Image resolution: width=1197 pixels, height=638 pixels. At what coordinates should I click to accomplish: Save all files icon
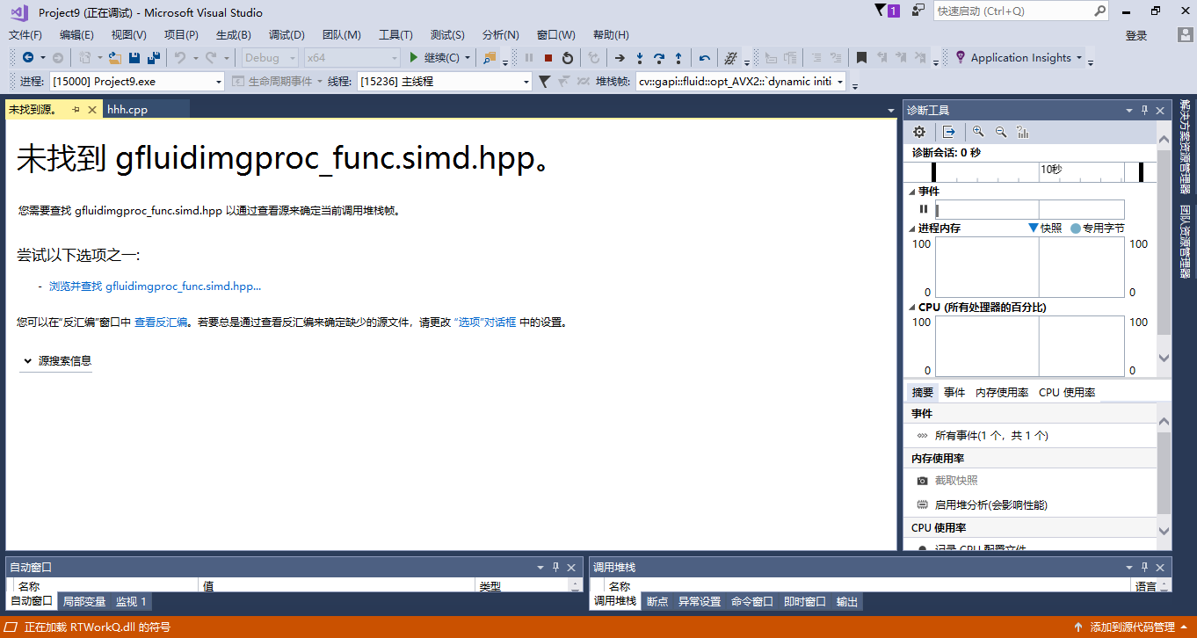click(154, 58)
